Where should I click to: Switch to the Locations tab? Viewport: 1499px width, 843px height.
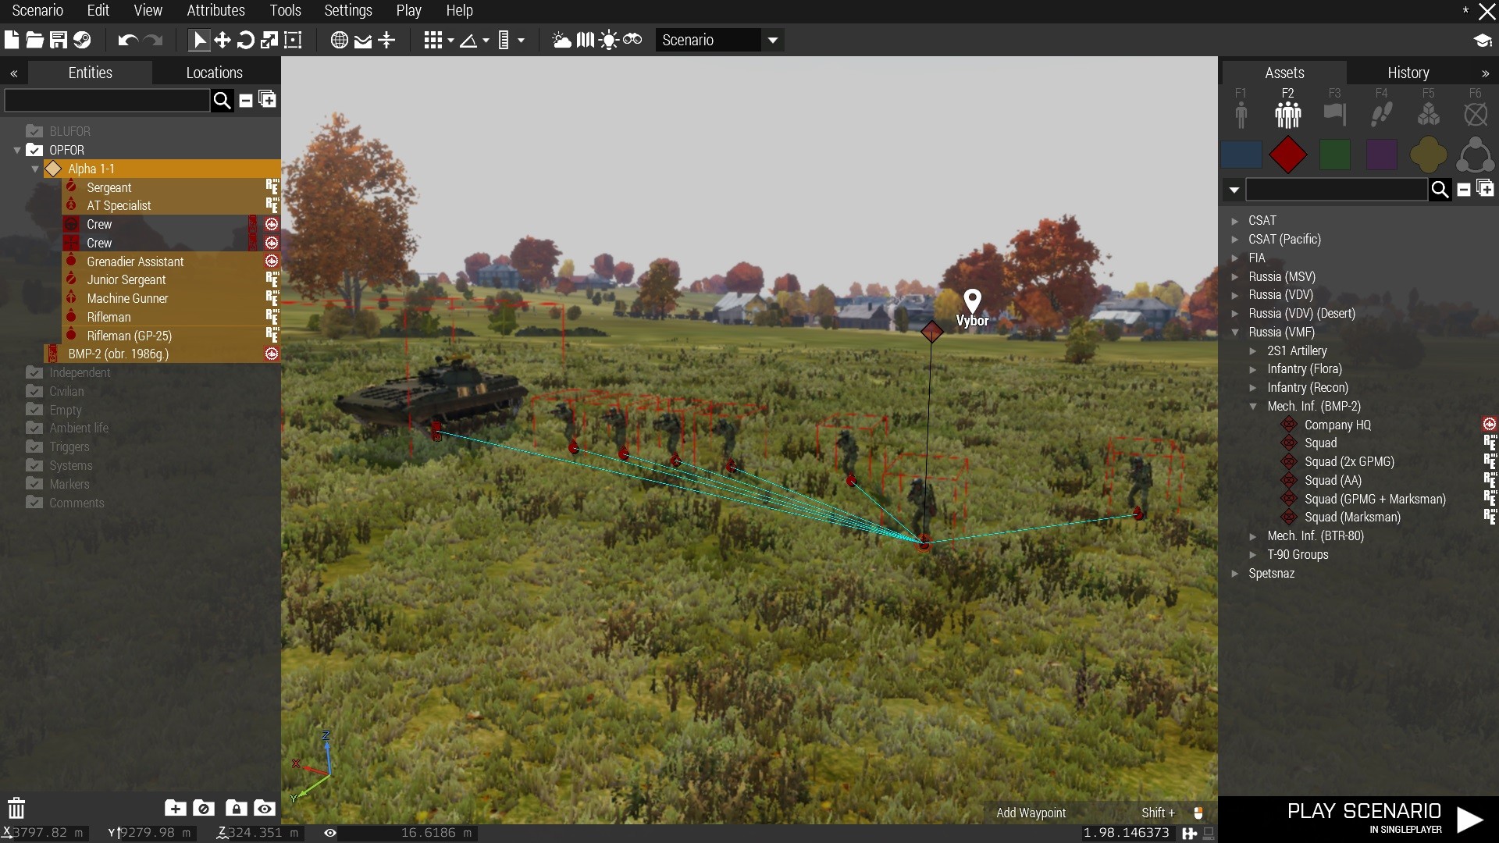pos(214,73)
